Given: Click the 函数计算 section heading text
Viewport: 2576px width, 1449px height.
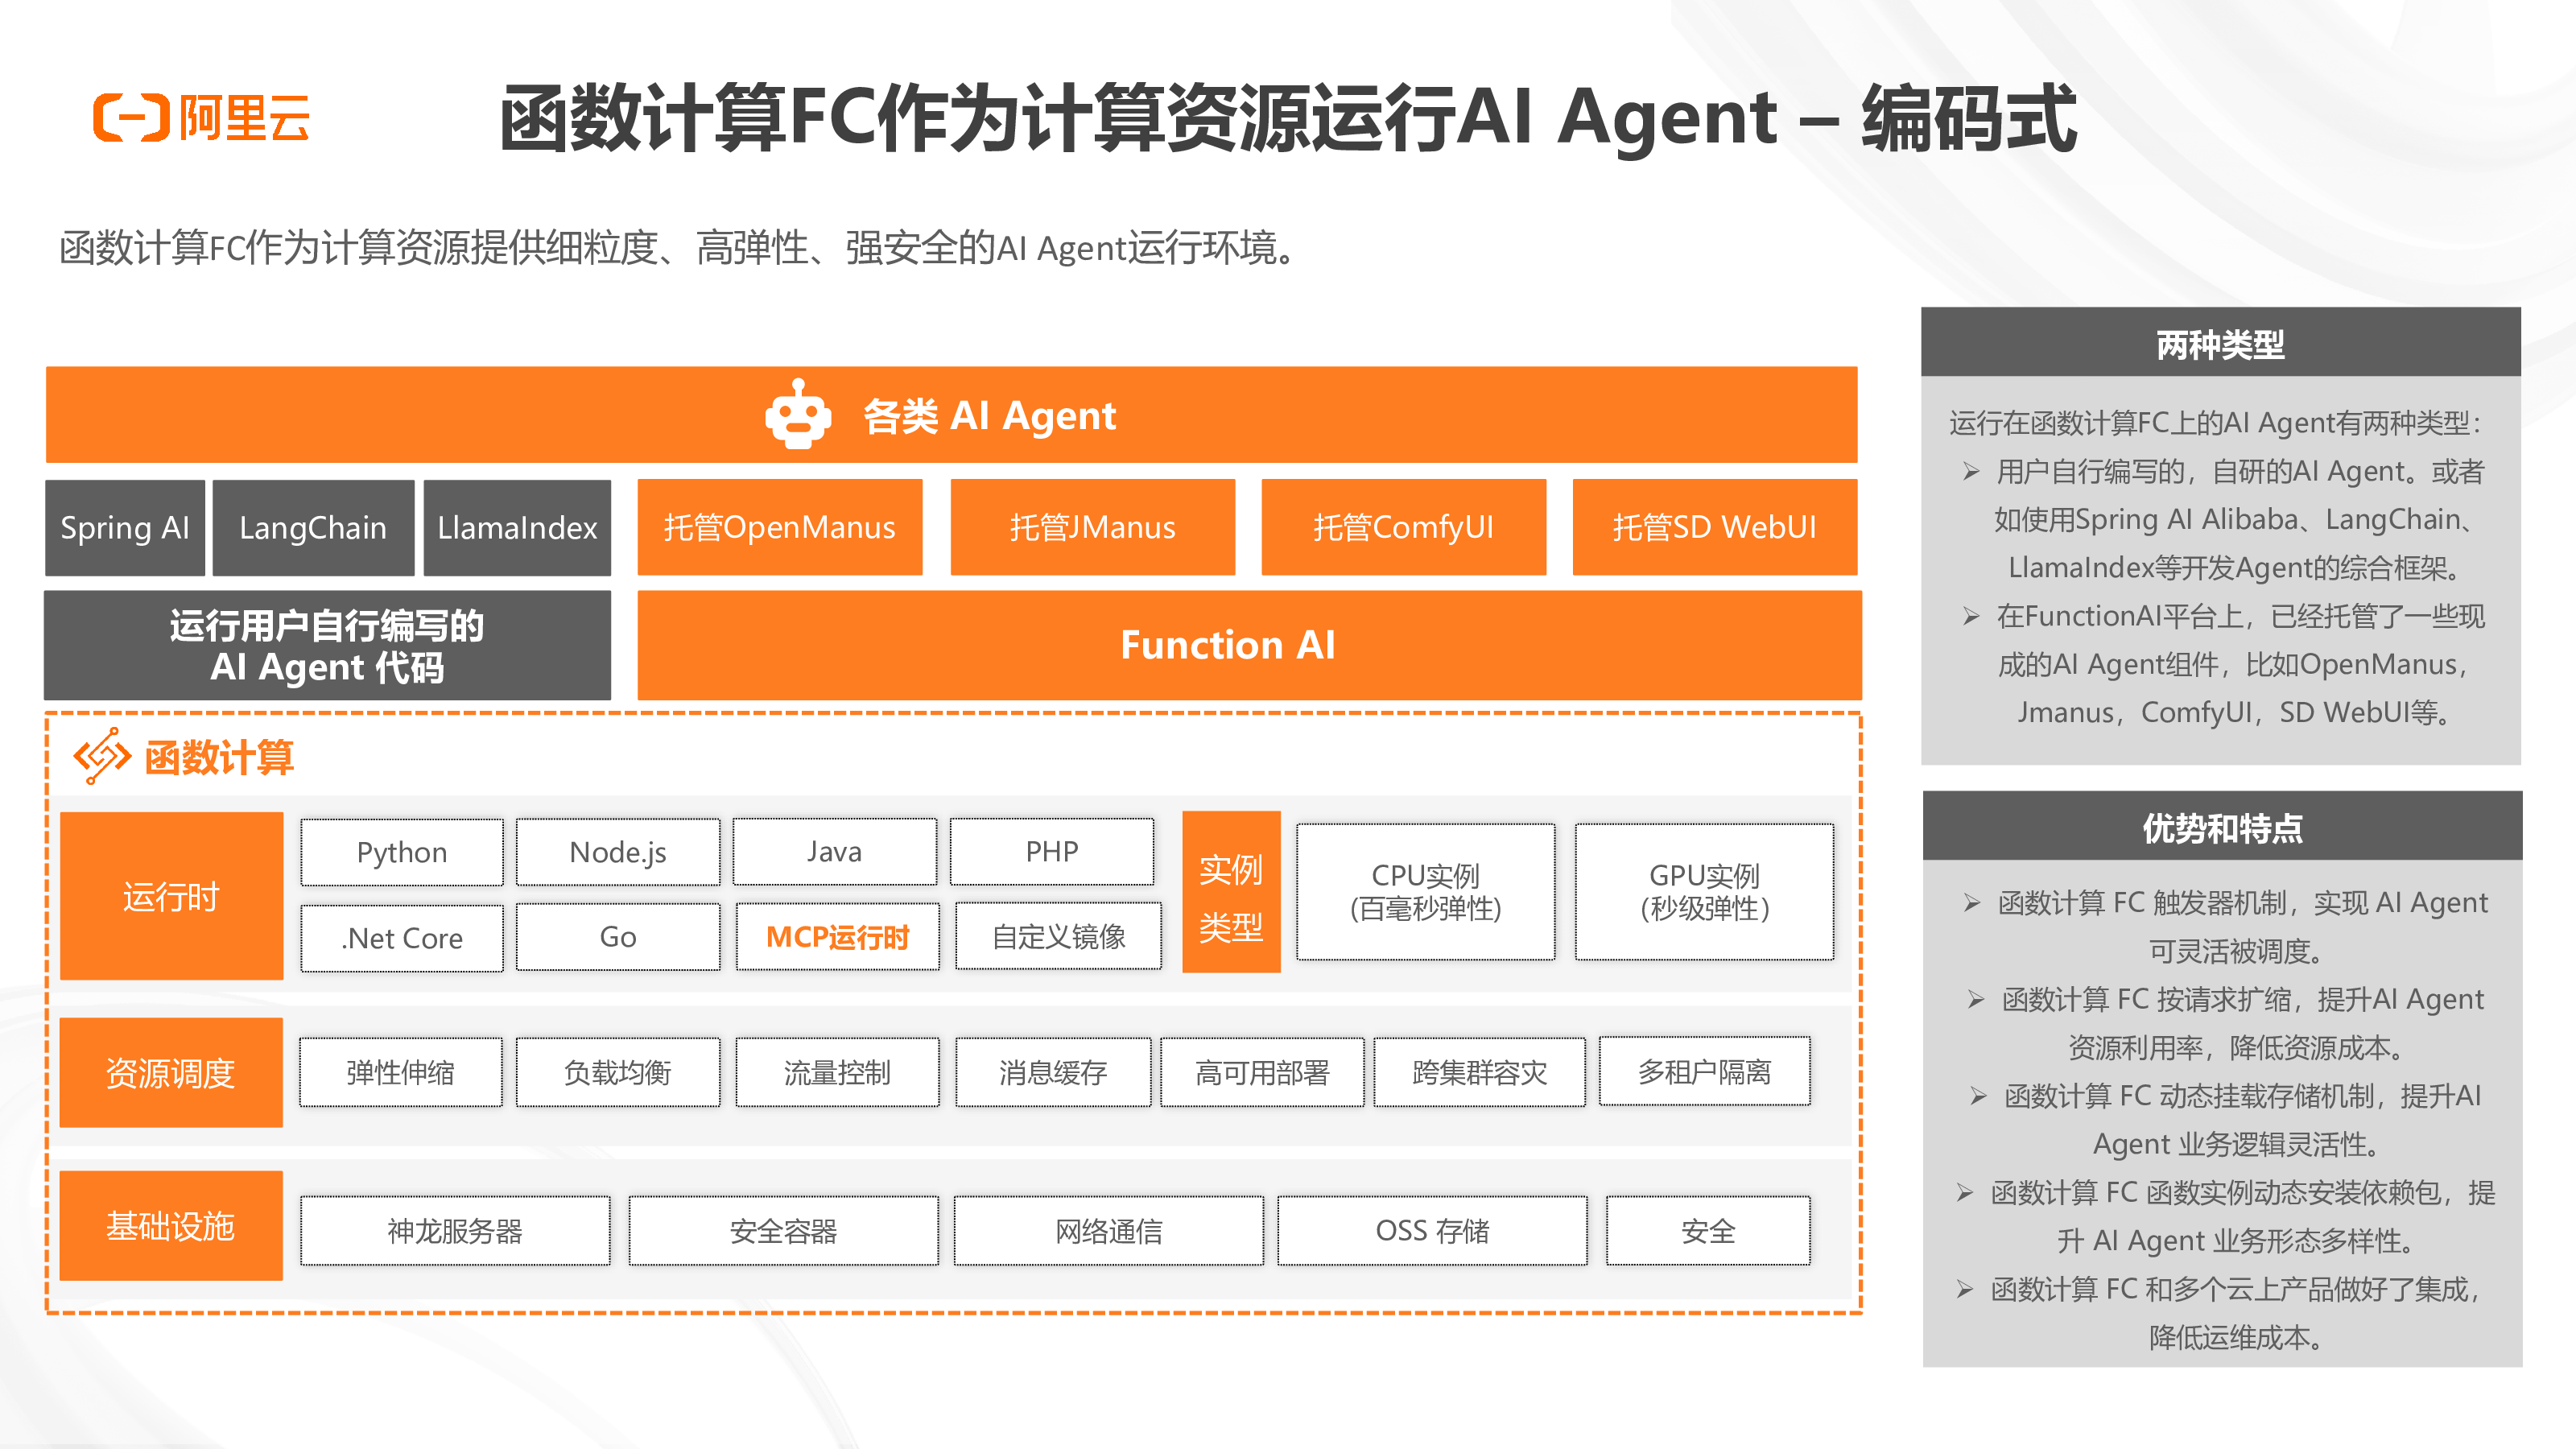Looking at the screenshot, I should (219, 757).
